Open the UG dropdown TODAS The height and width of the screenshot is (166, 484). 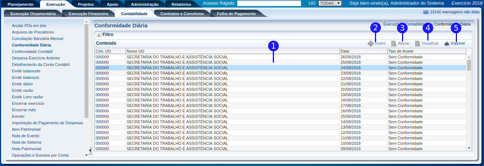pos(330,3)
